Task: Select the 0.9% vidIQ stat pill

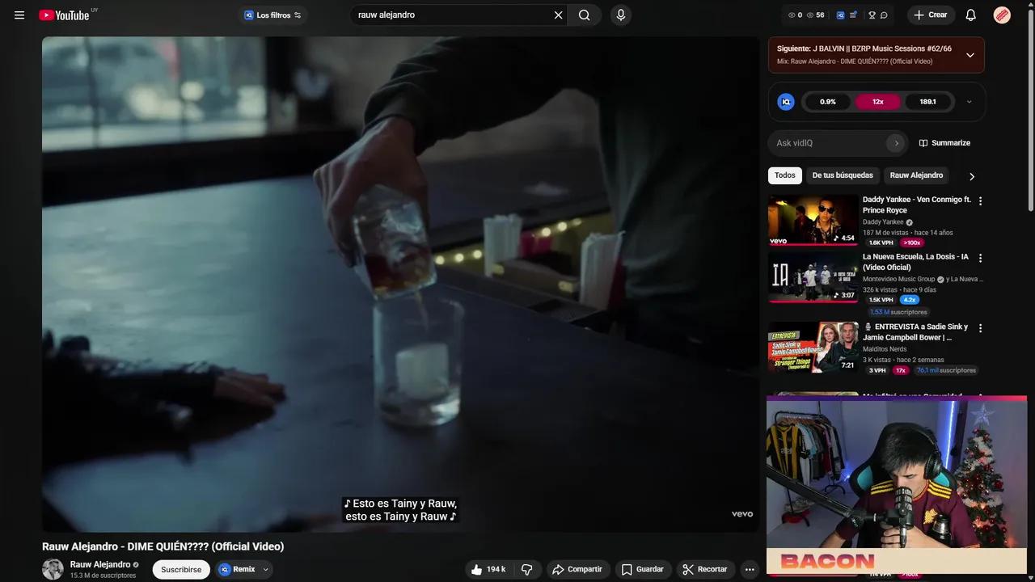Action: [828, 102]
